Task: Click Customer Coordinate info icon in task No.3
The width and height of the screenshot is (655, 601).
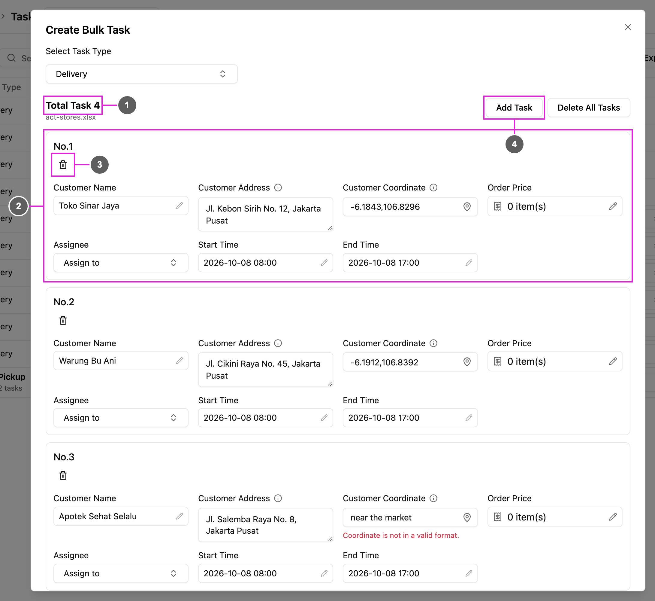Action: click(433, 498)
